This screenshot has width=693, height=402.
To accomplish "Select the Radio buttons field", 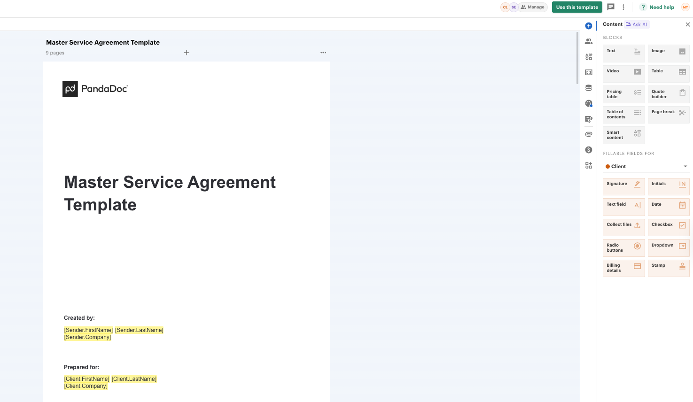I will (x=624, y=248).
